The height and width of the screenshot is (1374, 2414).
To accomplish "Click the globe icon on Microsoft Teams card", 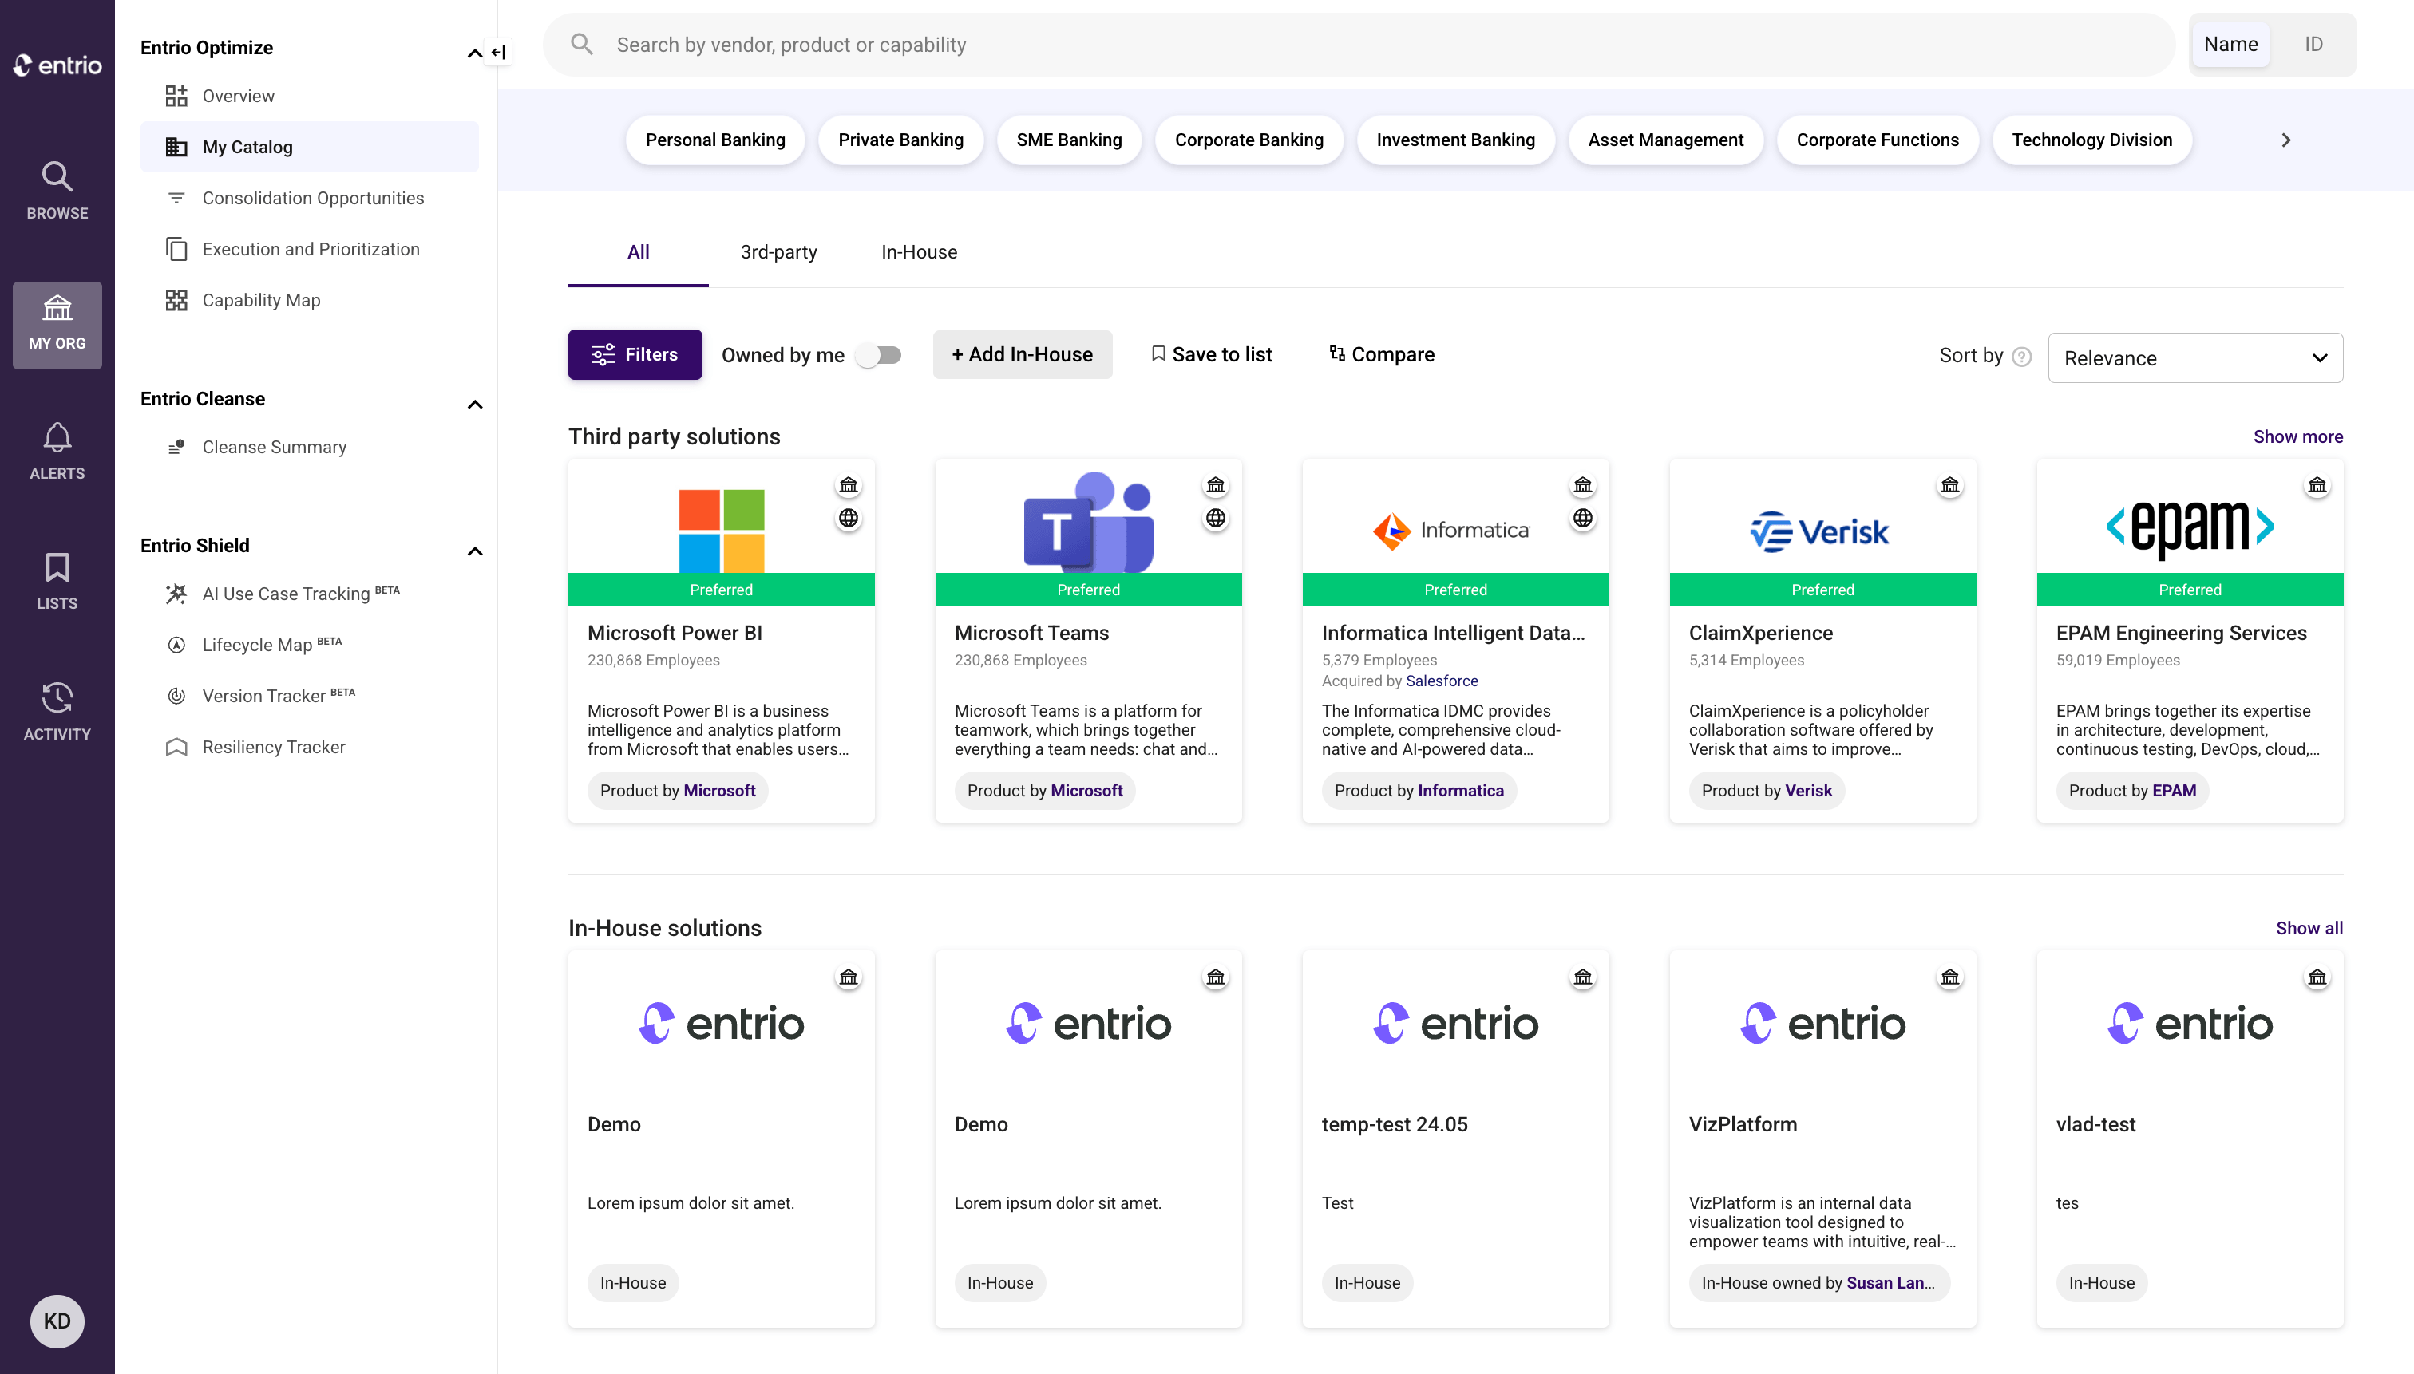I will tap(1215, 518).
